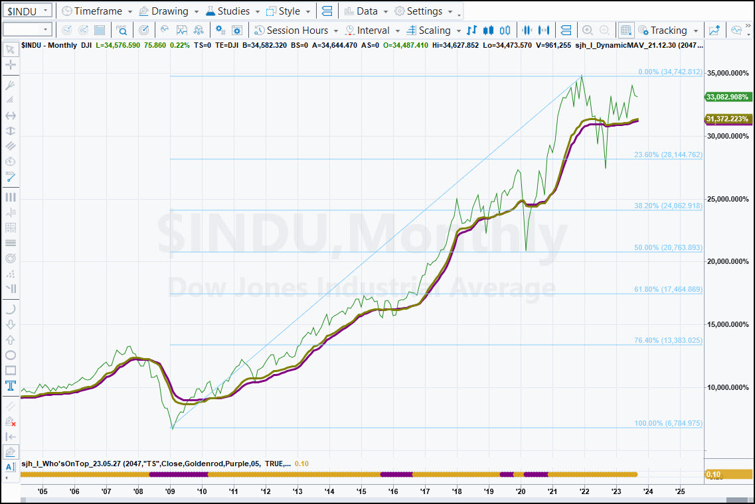The image size is (755, 504).
Task: Switch to OHLC bar chart style
Action: coord(472,31)
